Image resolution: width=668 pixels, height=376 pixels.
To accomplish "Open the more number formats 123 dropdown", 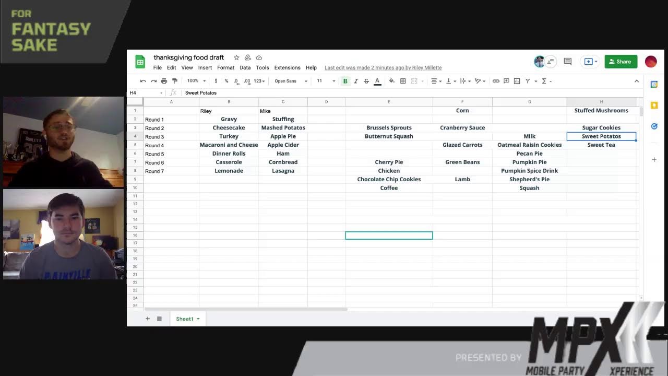I will tap(259, 81).
